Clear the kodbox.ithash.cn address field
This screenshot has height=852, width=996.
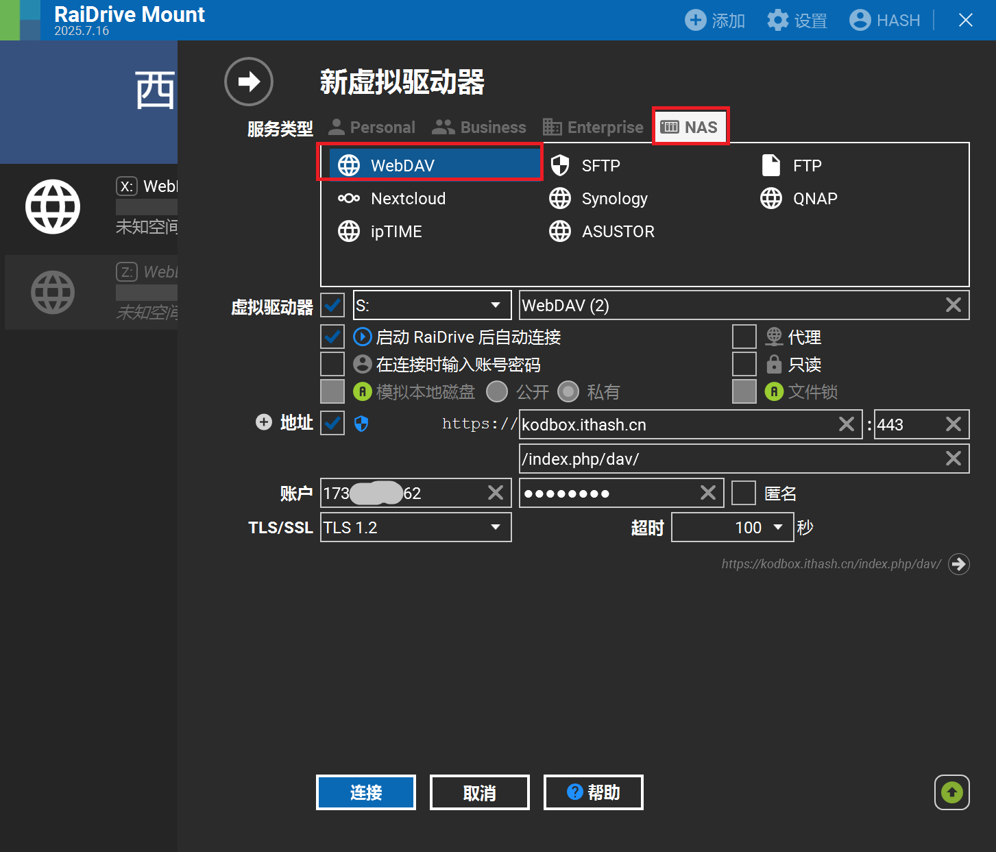click(x=846, y=424)
